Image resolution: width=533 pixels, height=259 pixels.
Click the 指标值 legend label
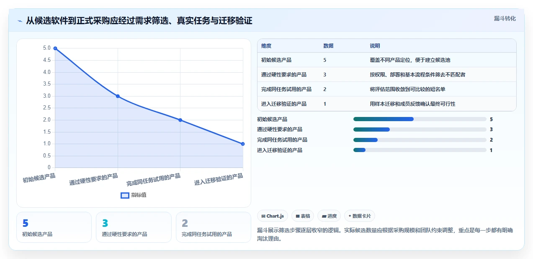139,195
